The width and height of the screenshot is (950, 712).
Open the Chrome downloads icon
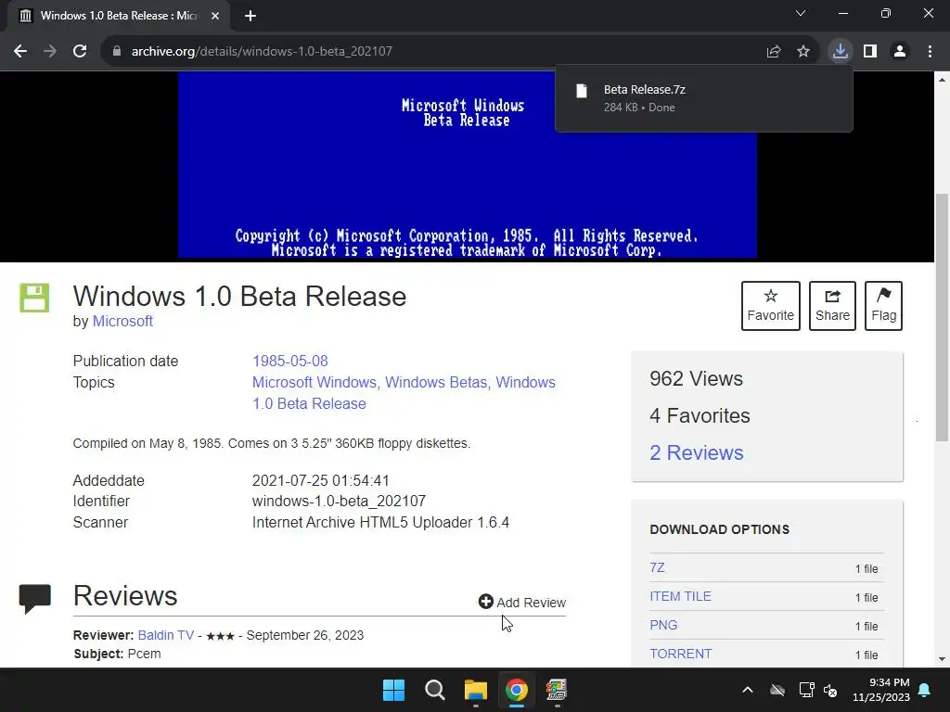tap(841, 52)
